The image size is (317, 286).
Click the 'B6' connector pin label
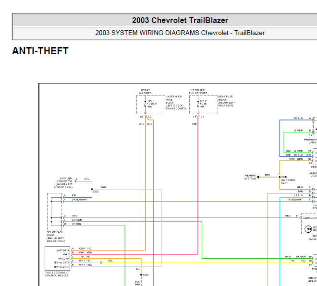coord(142,117)
